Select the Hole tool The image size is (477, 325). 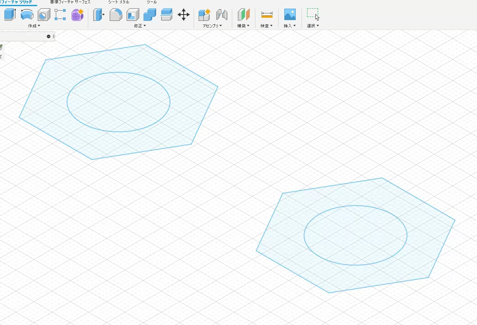(x=43, y=15)
